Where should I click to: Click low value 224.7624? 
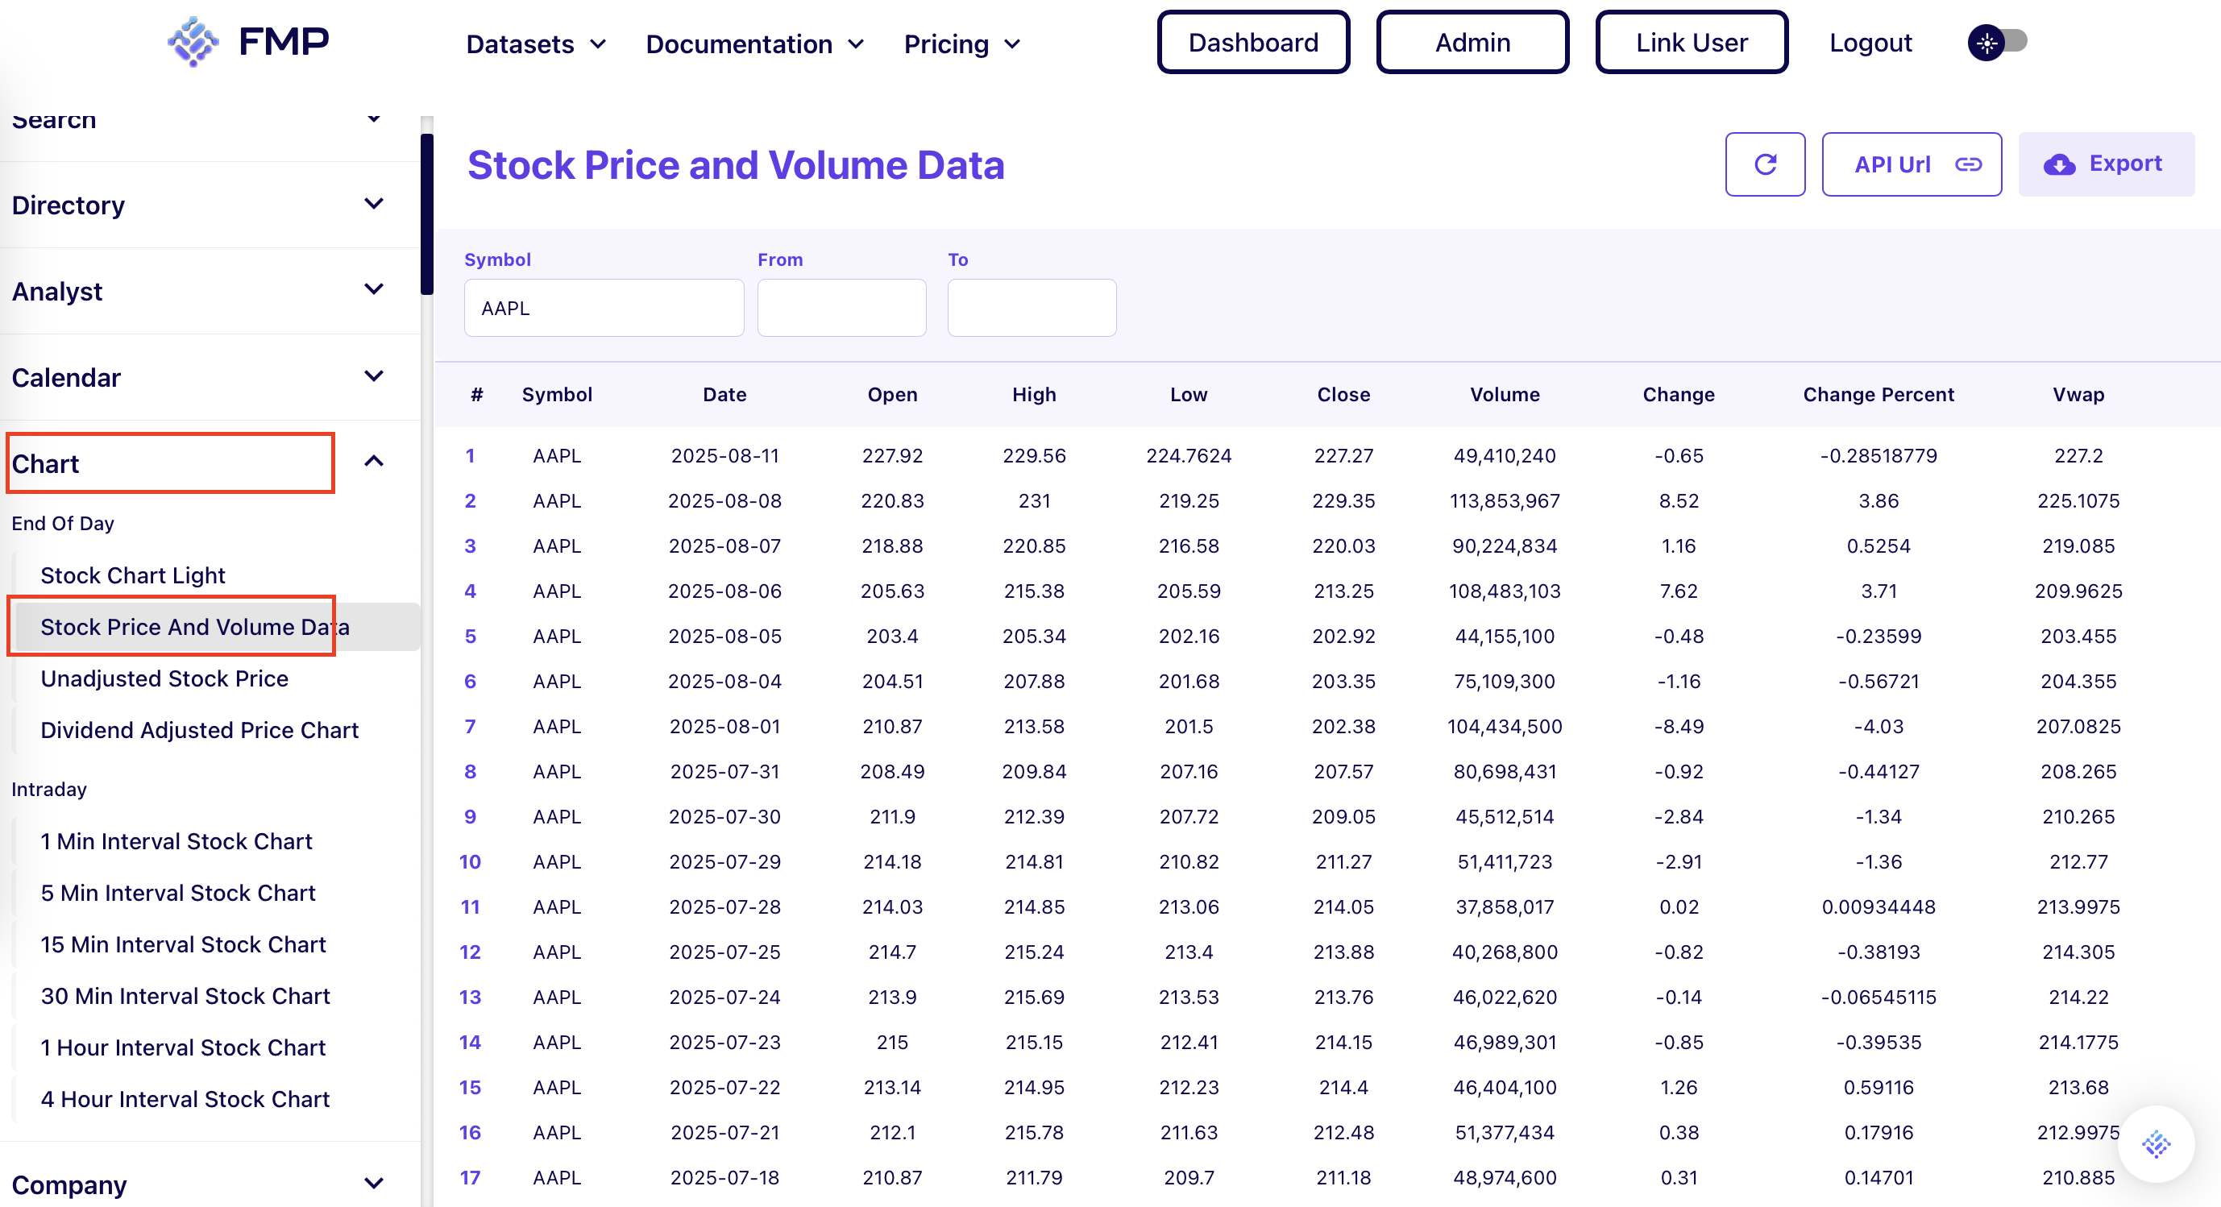coord(1188,455)
